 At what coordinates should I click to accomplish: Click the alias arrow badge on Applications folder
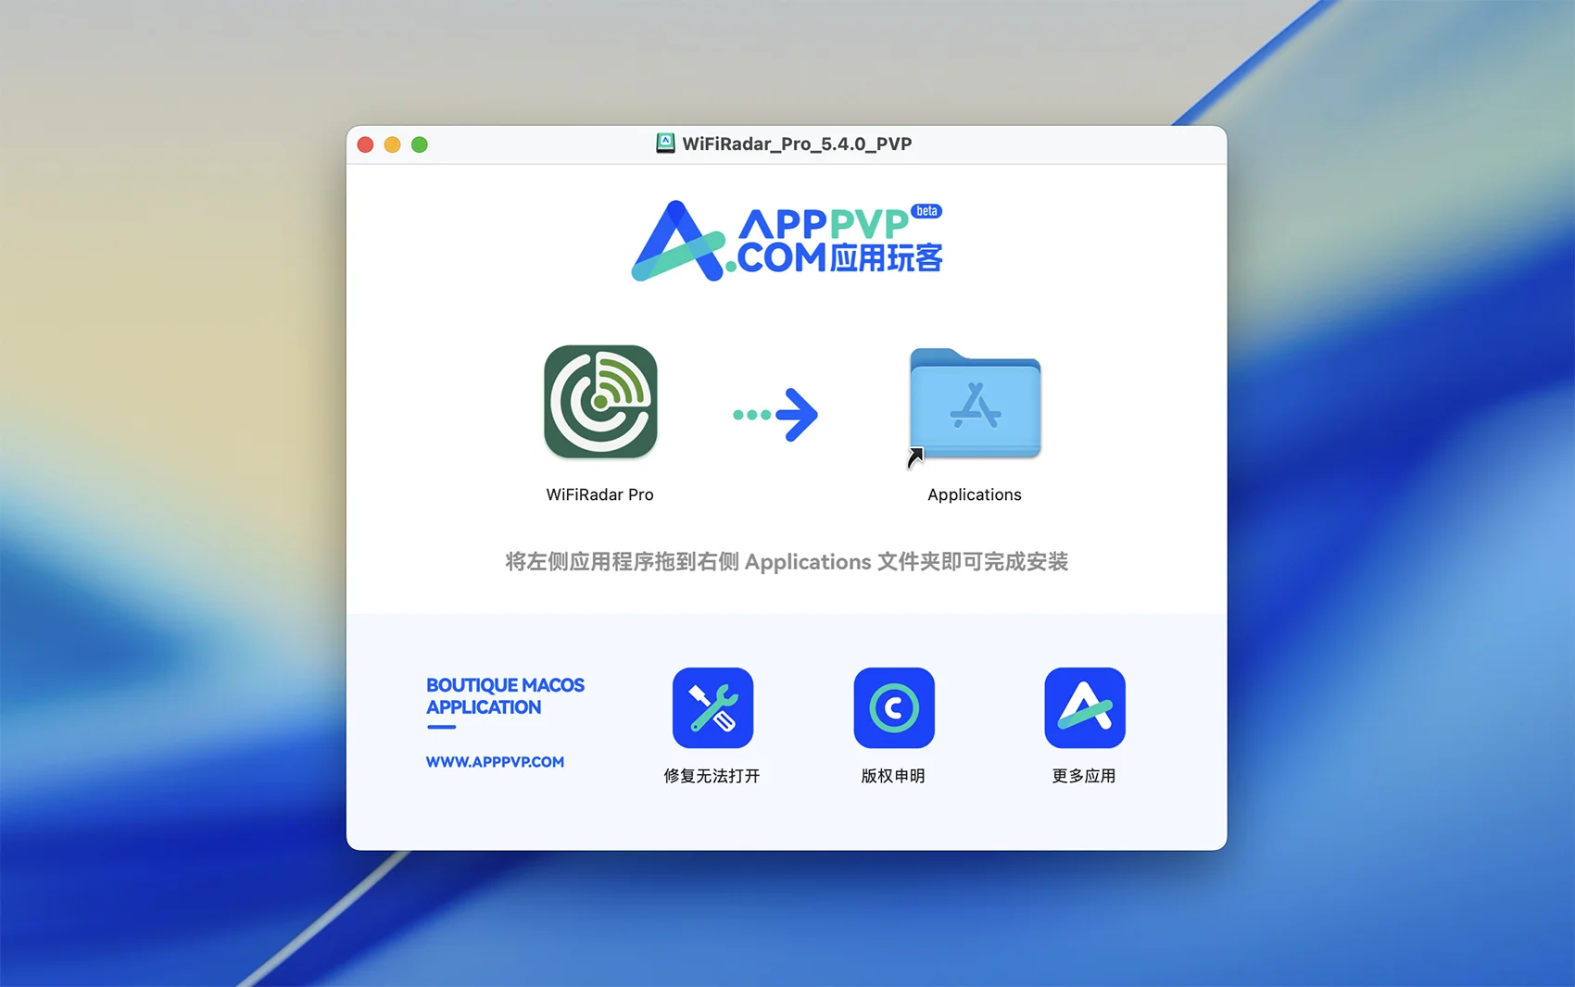915,457
